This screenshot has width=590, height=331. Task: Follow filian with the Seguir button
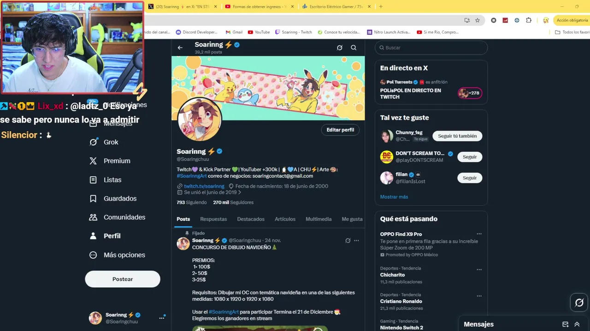470,178
